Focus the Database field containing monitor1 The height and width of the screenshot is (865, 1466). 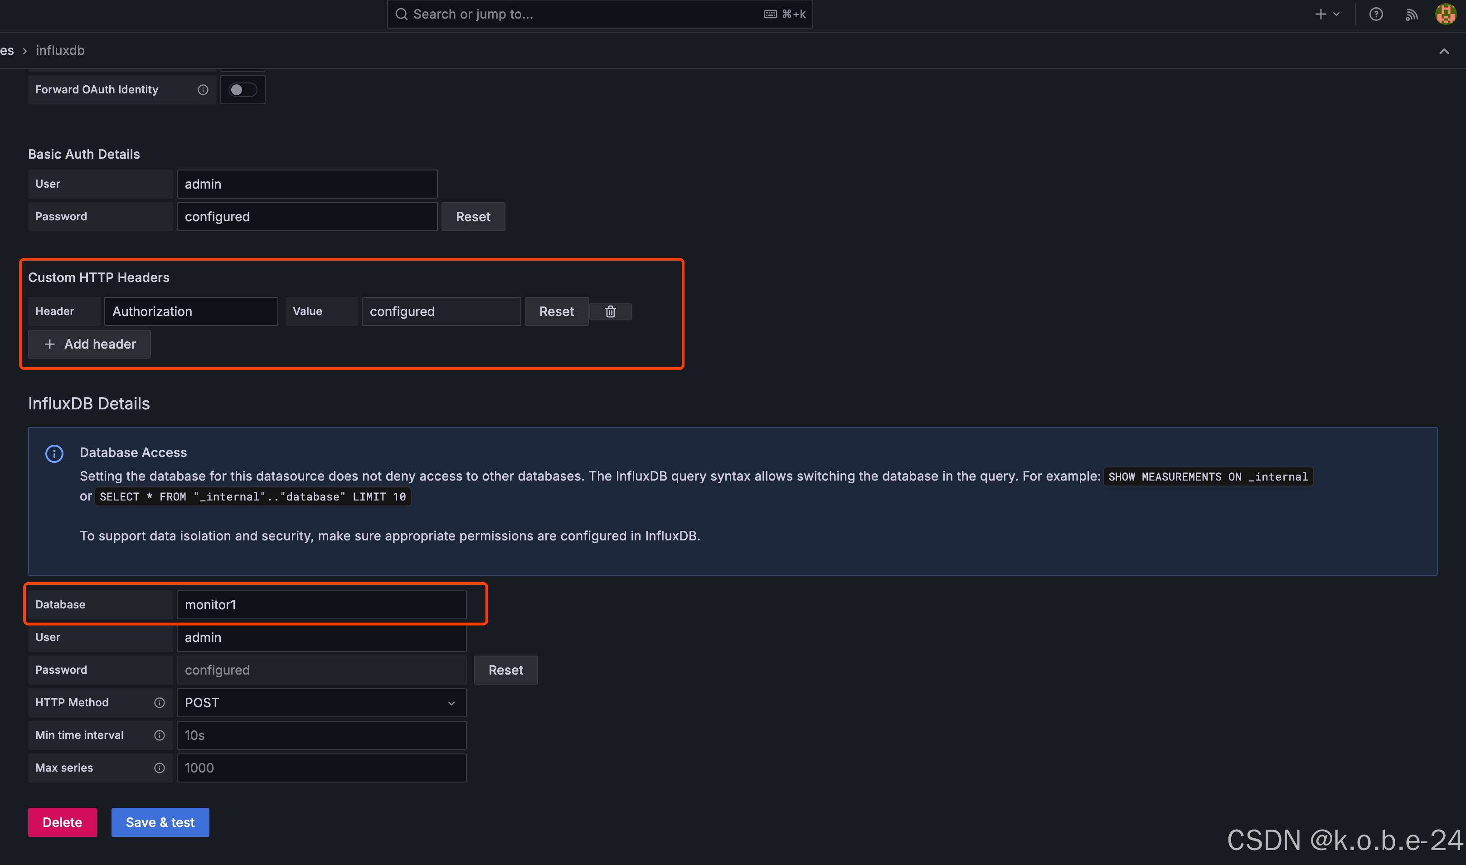[321, 604]
